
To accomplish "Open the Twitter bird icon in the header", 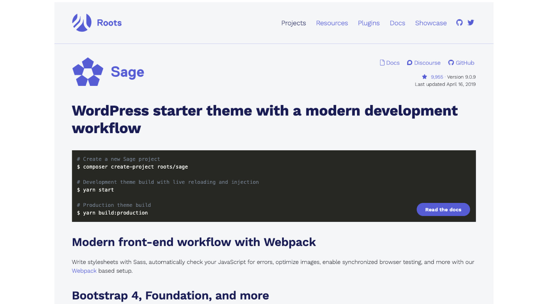I will 471,23.
